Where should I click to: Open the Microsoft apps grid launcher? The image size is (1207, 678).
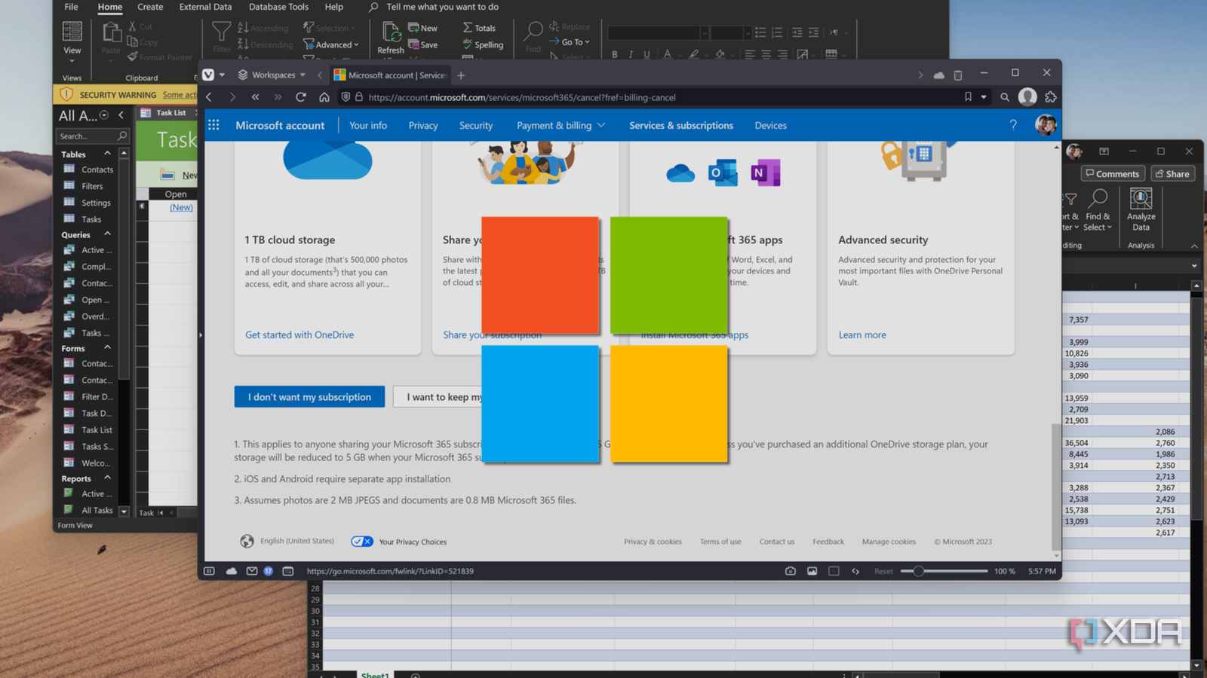214,125
